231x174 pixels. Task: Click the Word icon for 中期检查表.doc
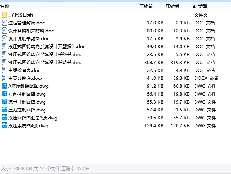[x=4, y=70]
